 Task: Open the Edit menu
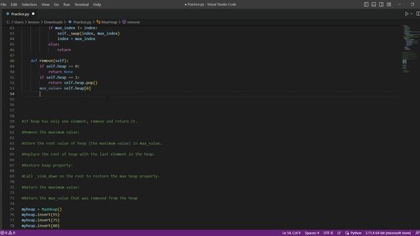[x=14, y=5]
